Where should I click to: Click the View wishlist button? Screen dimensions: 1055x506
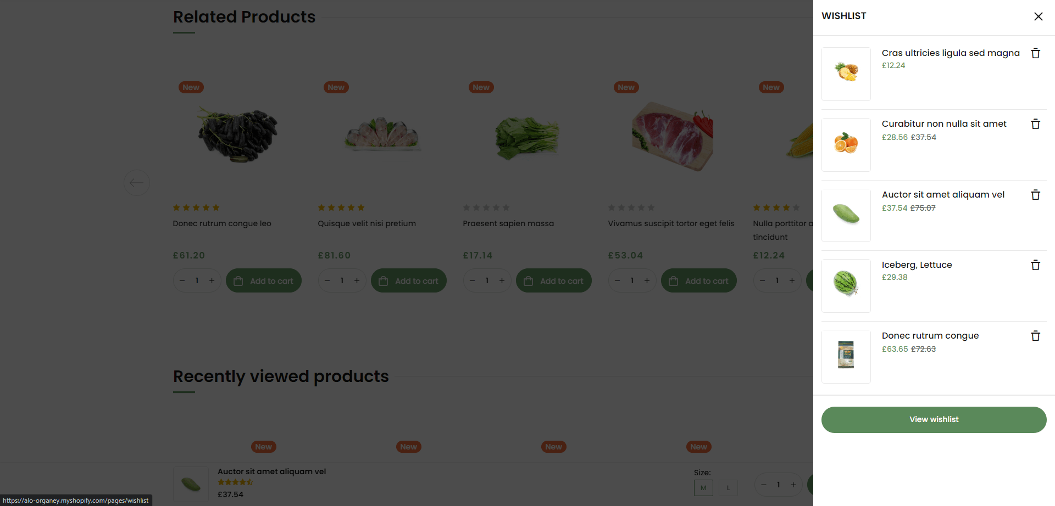click(934, 419)
